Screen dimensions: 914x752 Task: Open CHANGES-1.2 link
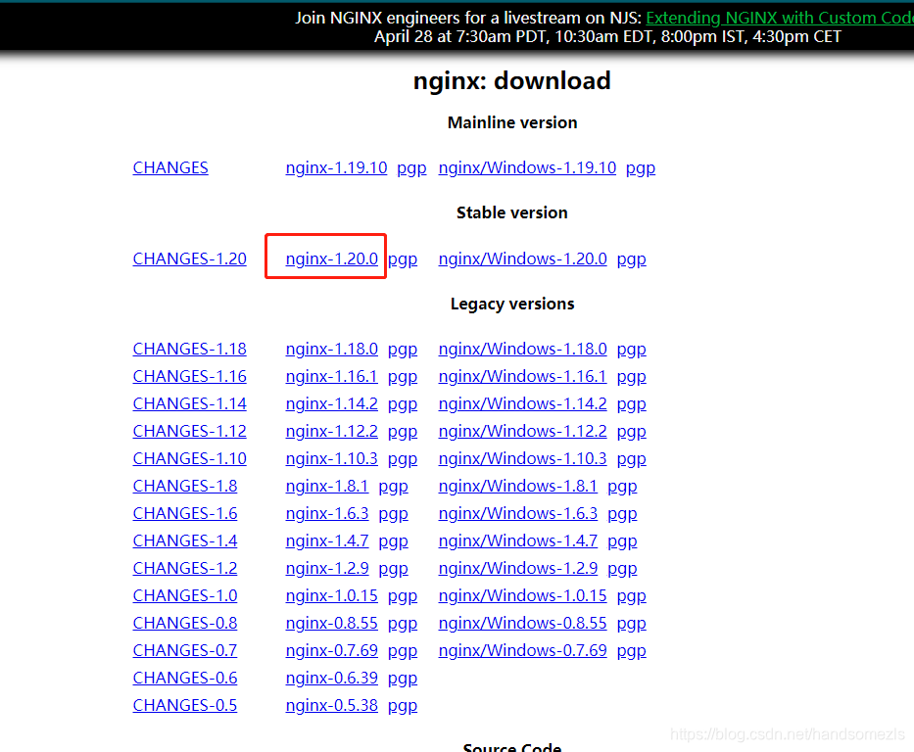point(185,568)
